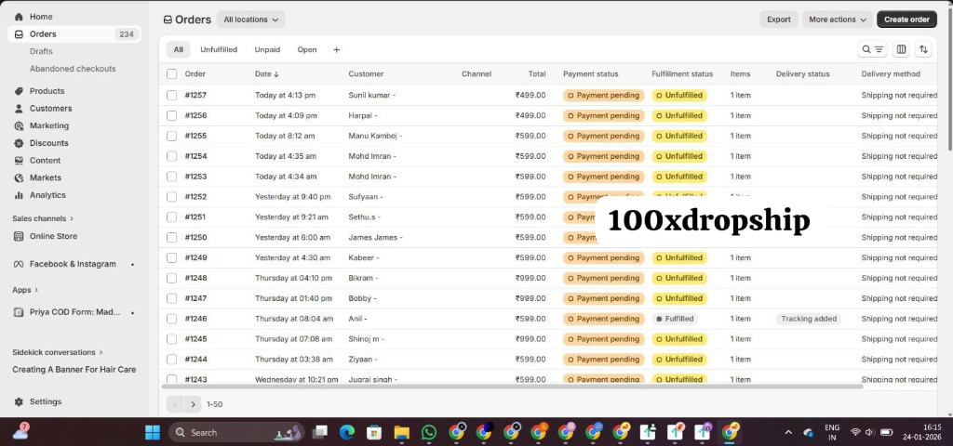Expand Sidekick conversations
This screenshot has width=953, height=446.
click(x=57, y=352)
